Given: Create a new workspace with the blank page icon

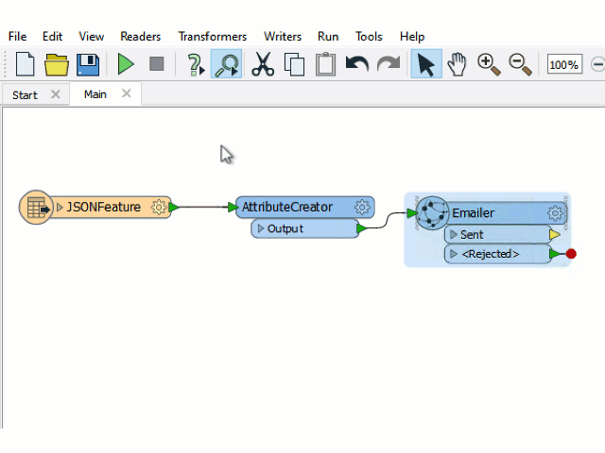Looking at the screenshot, I should click(x=26, y=64).
